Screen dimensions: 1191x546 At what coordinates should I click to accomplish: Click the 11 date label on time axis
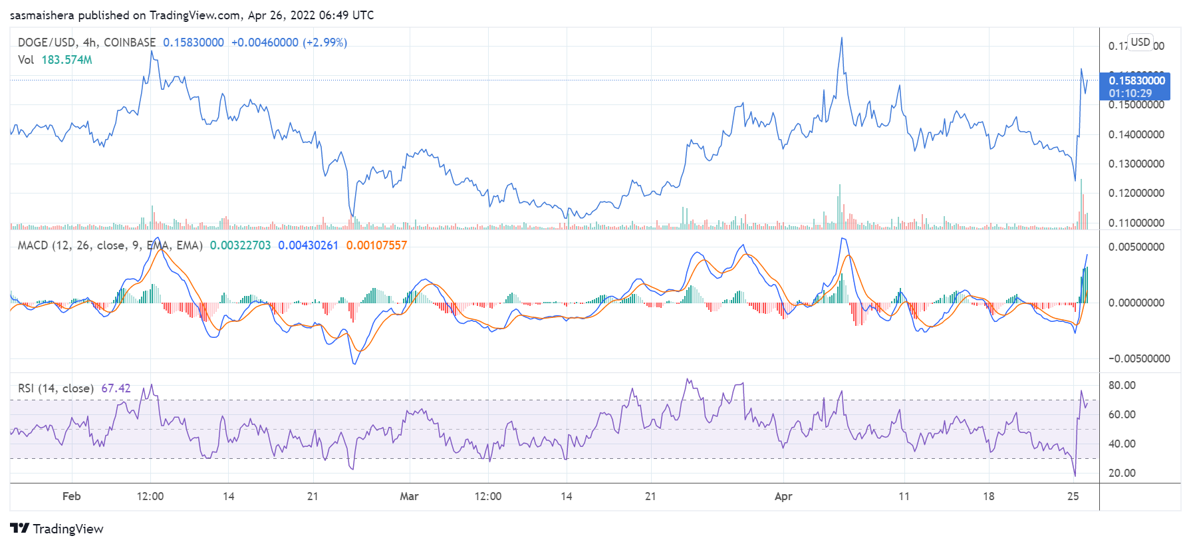[x=904, y=496]
